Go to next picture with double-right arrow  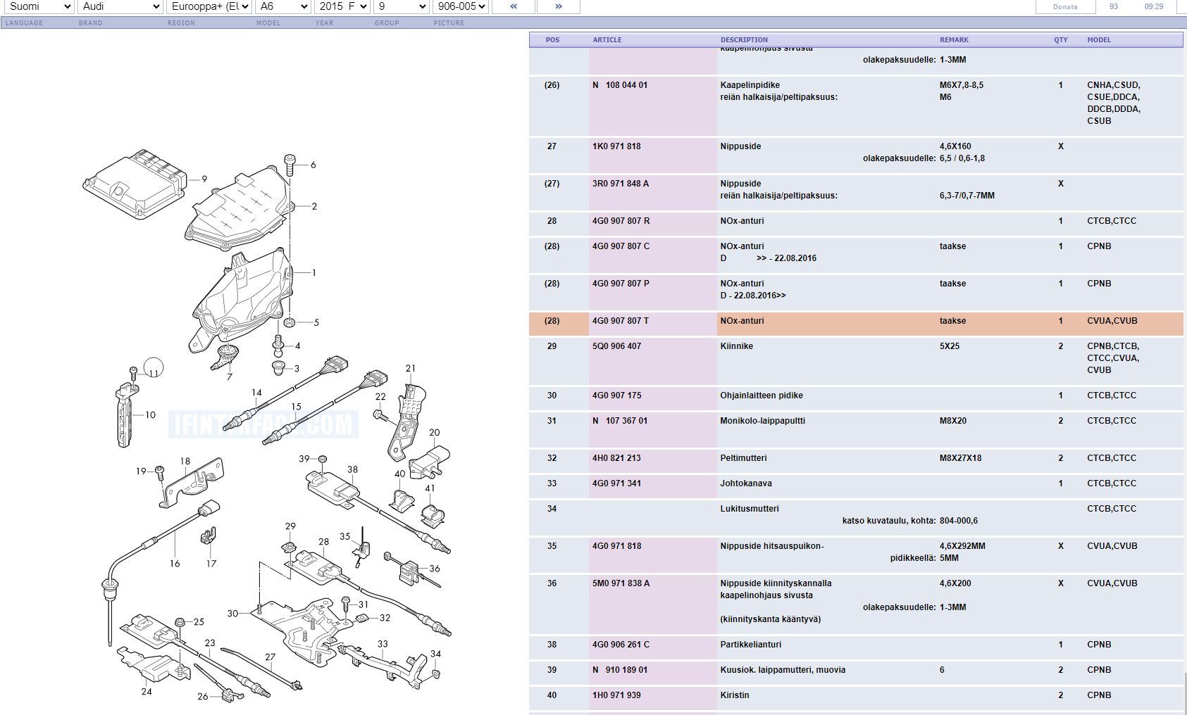[x=558, y=6]
